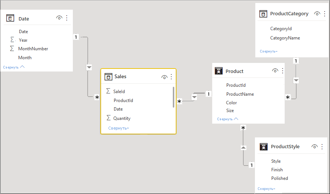Click the Date table icon
This screenshot has height=194, width=330.
click(10, 18)
